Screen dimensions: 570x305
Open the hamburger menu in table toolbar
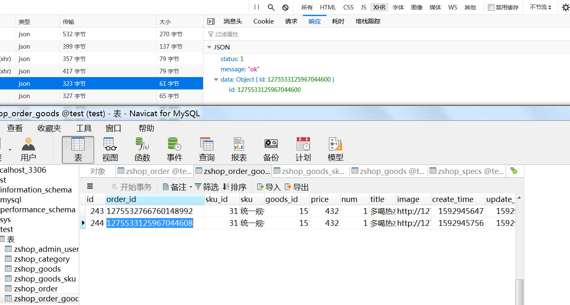coord(90,186)
